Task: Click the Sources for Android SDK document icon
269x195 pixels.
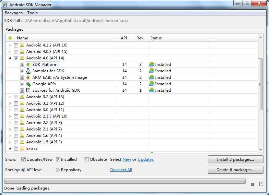Action: pyautogui.click(x=28, y=90)
